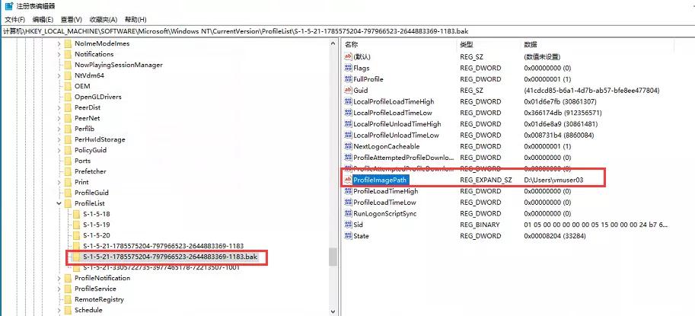The height and width of the screenshot is (316, 695).
Task: Click the DWORD icon beside State
Action: click(x=348, y=236)
